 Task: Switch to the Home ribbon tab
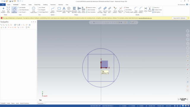click(9, 5)
